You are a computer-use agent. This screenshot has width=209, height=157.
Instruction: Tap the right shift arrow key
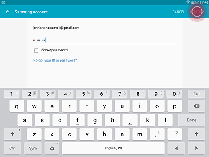click(x=196, y=134)
